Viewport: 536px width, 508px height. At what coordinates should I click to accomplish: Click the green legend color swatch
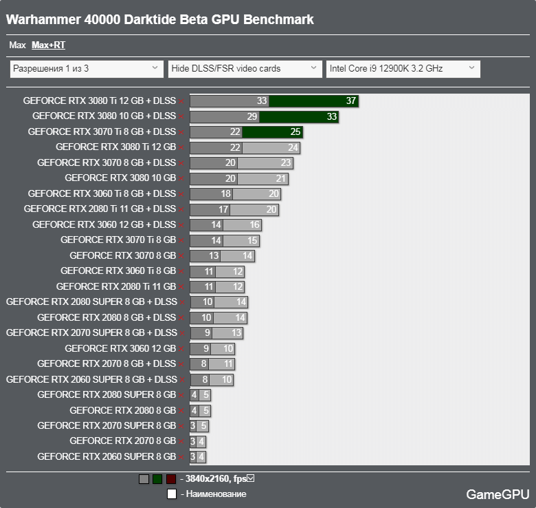(x=157, y=479)
